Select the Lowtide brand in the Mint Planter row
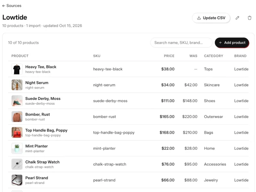Viewport: 256px width, 192px height. (x=241, y=148)
